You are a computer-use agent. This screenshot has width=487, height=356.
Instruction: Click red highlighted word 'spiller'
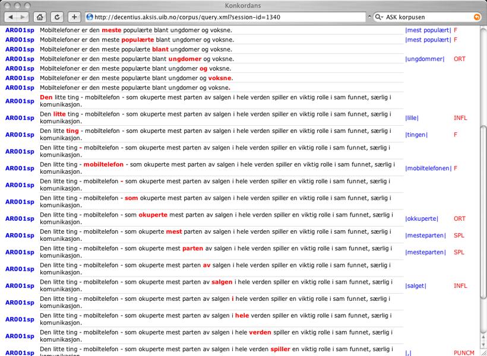pos(280,349)
